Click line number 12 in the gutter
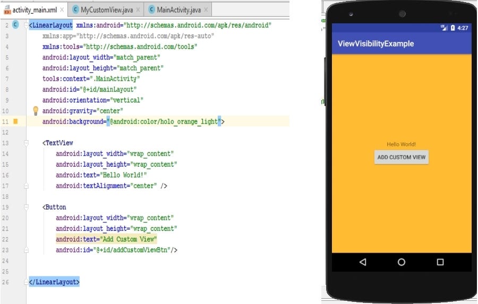Viewport: 478px width, 304px height. pyautogui.click(x=5, y=132)
